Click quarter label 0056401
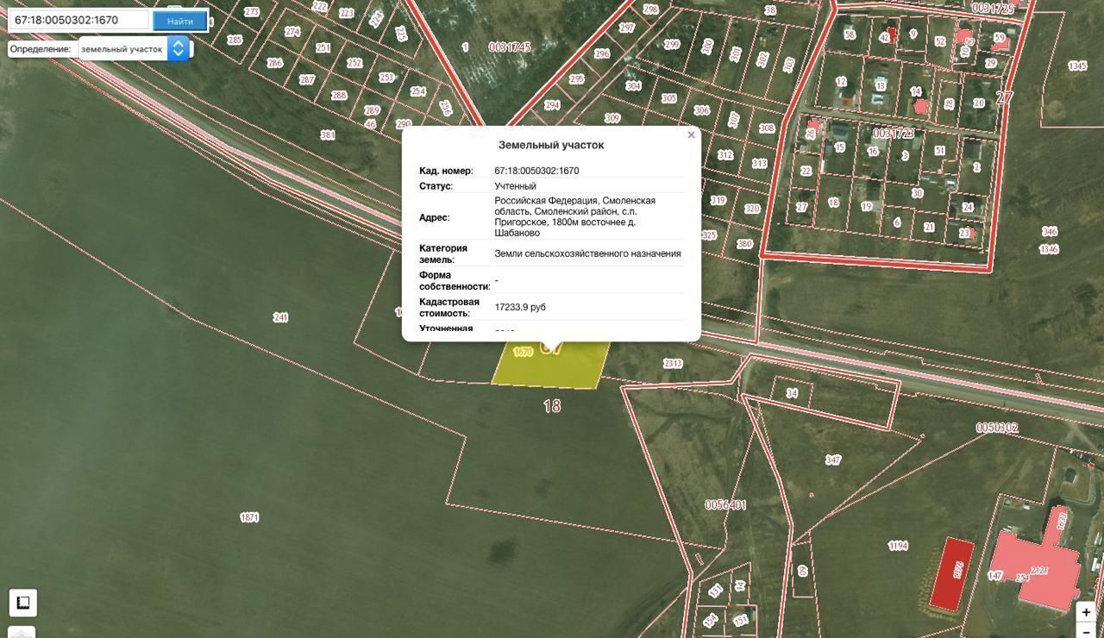Viewport: 1104px width, 638px height. pyautogui.click(x=725, y=504)
